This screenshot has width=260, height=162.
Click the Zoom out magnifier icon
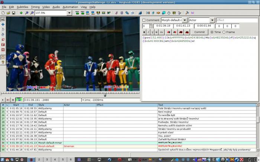point(32,13)
